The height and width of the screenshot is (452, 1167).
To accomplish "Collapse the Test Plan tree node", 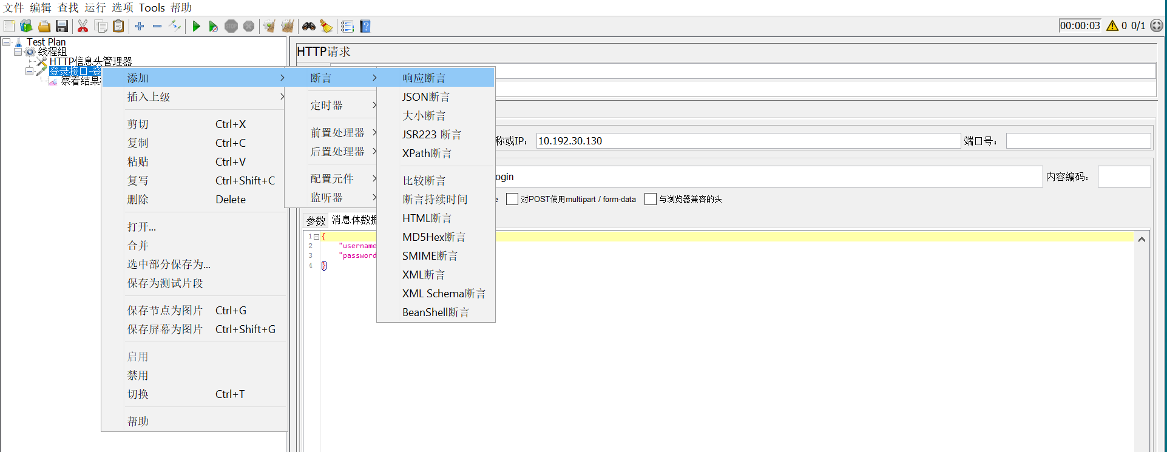I will click(x=6, y=42).
